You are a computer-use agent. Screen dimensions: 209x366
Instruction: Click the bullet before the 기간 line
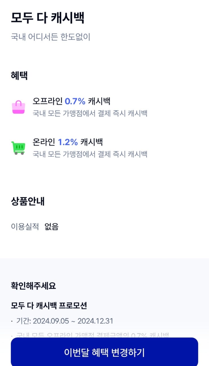click(x=12, y=321)
